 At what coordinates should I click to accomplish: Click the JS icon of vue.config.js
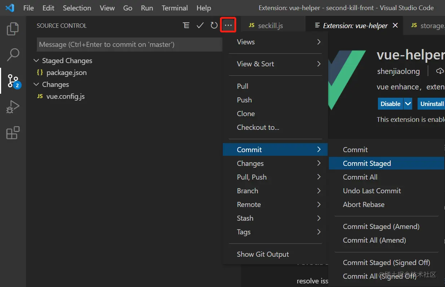click(40, 96)
